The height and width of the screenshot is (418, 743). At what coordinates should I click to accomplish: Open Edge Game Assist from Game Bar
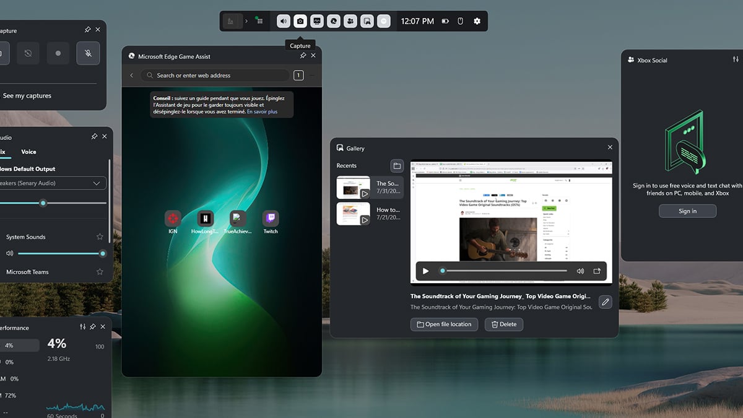[x=334, y=21]
